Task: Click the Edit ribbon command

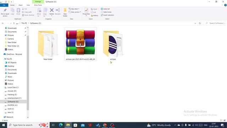Action: [94, 12]
